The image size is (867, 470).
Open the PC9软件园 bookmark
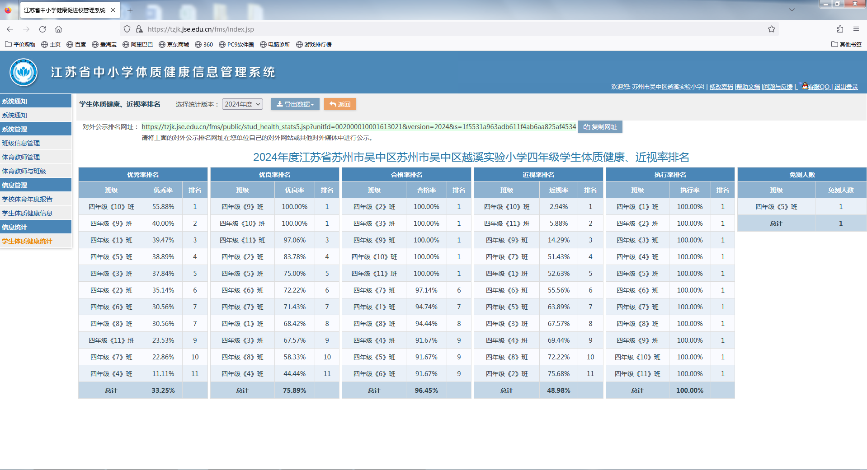click(x=236, y=44)
